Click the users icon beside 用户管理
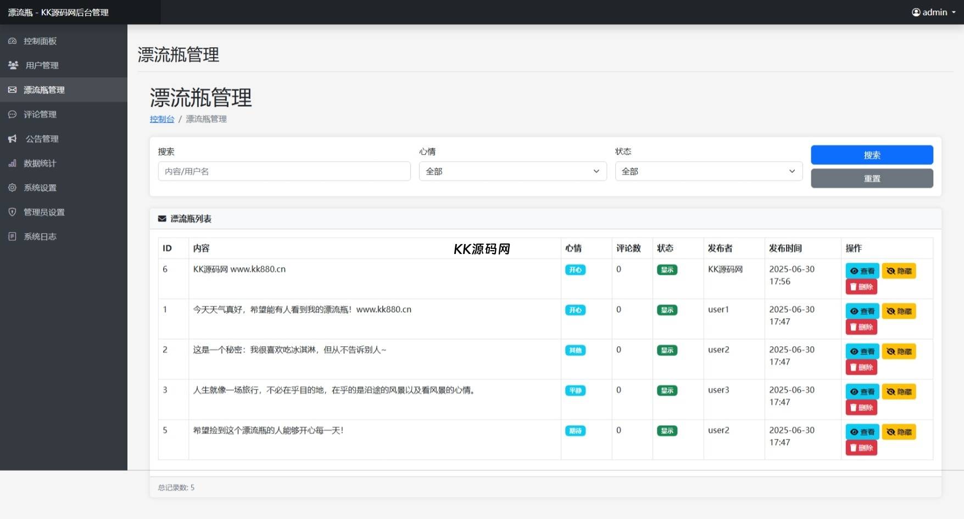964x519 pixels. tap(13, 65)
